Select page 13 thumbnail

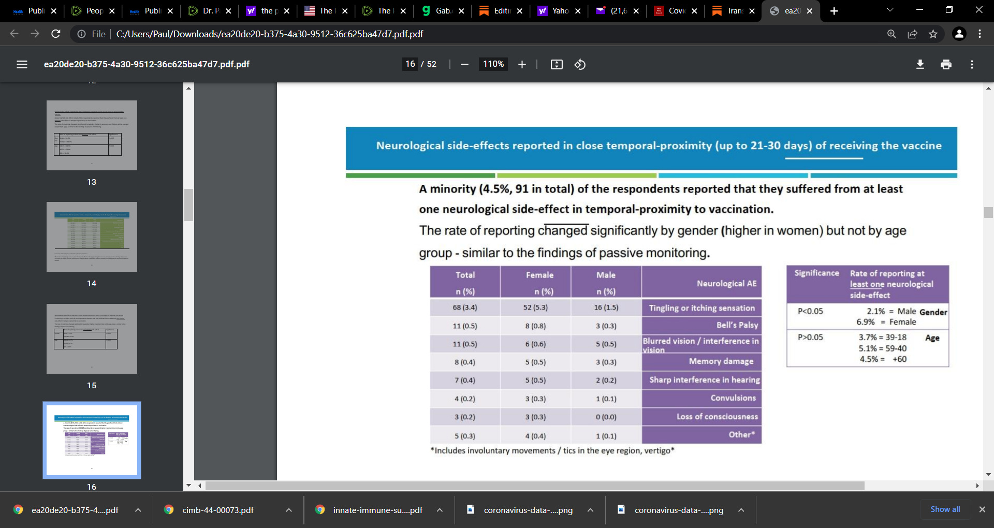(x=92, y=135)
